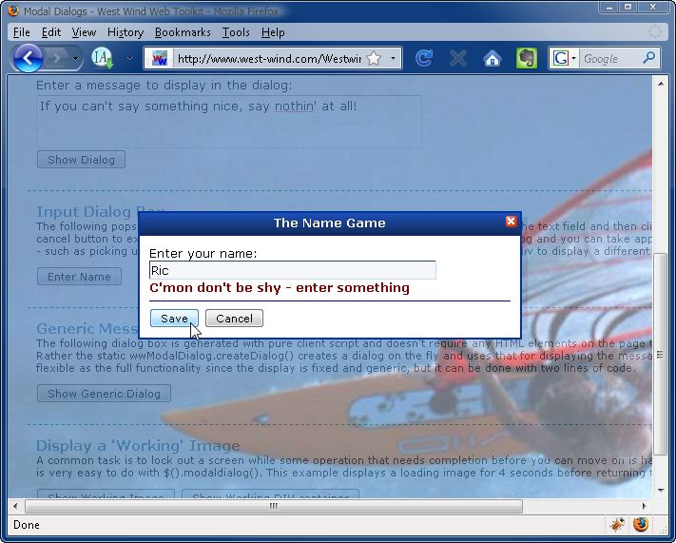Click the horizontal scrollbar thumb

pos(274,506)
